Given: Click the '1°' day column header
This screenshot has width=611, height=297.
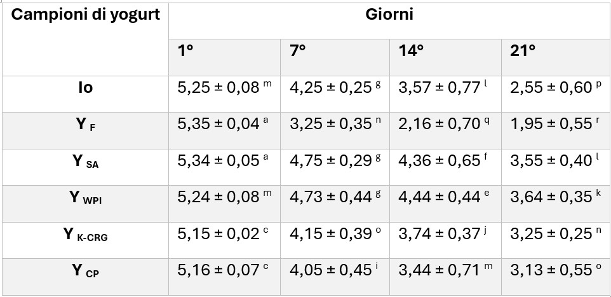Looking at the screenshot, I should tap(224, 57).
